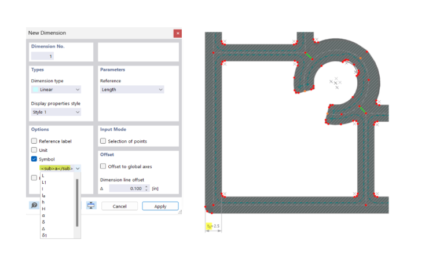Screen dimensions: 440x259
Task: Choose symbol l with subscript a
Action: [x=43, y=195]
